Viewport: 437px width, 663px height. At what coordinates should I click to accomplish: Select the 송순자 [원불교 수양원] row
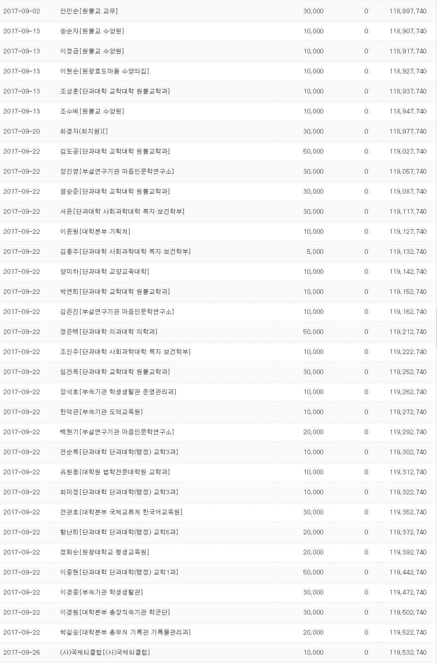92,31
